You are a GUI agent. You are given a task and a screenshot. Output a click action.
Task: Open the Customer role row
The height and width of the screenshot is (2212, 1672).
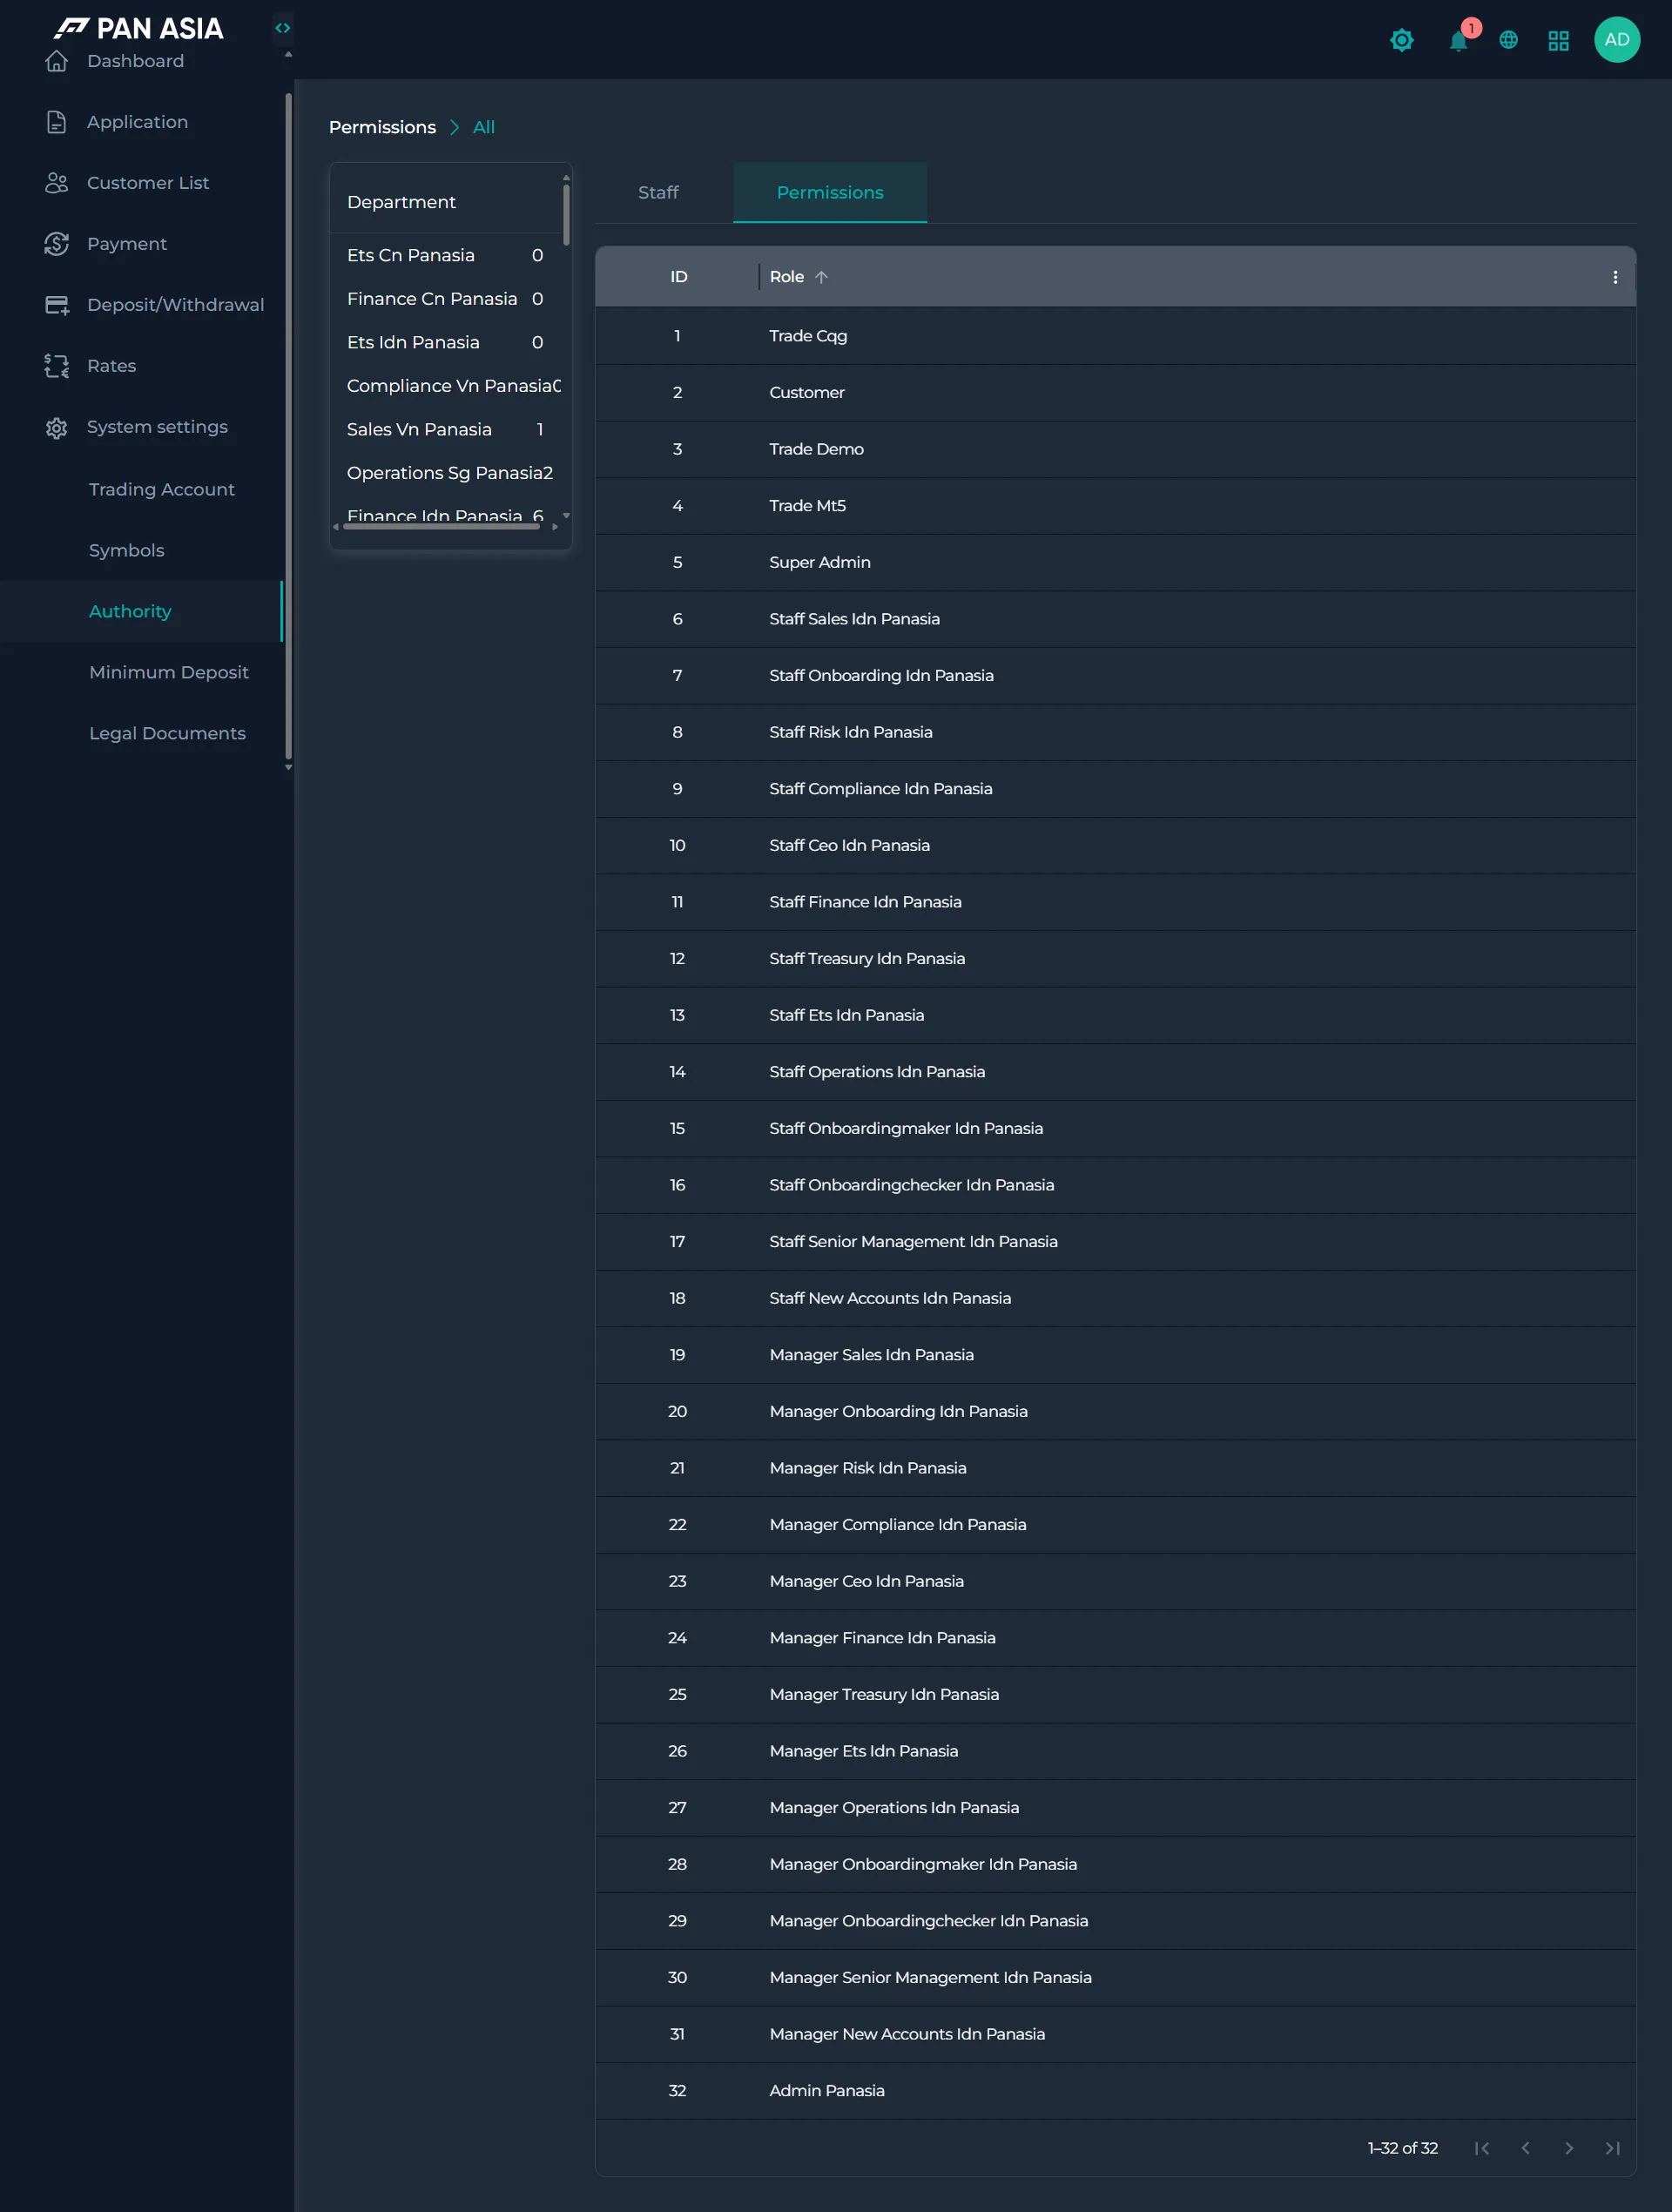pyautogui.click(x=1115, y=392)
